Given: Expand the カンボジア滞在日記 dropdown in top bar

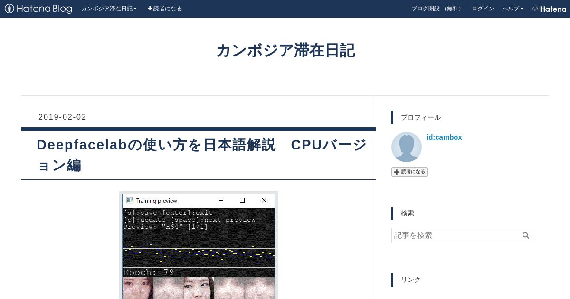Looking at the screenshot, I should coord(109,9).
